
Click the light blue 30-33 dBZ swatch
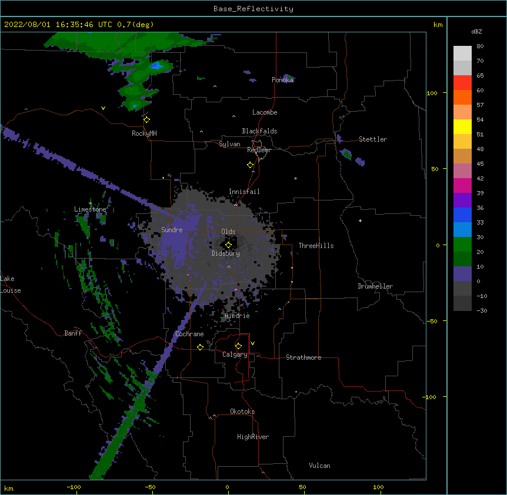(x=462, y=230)
